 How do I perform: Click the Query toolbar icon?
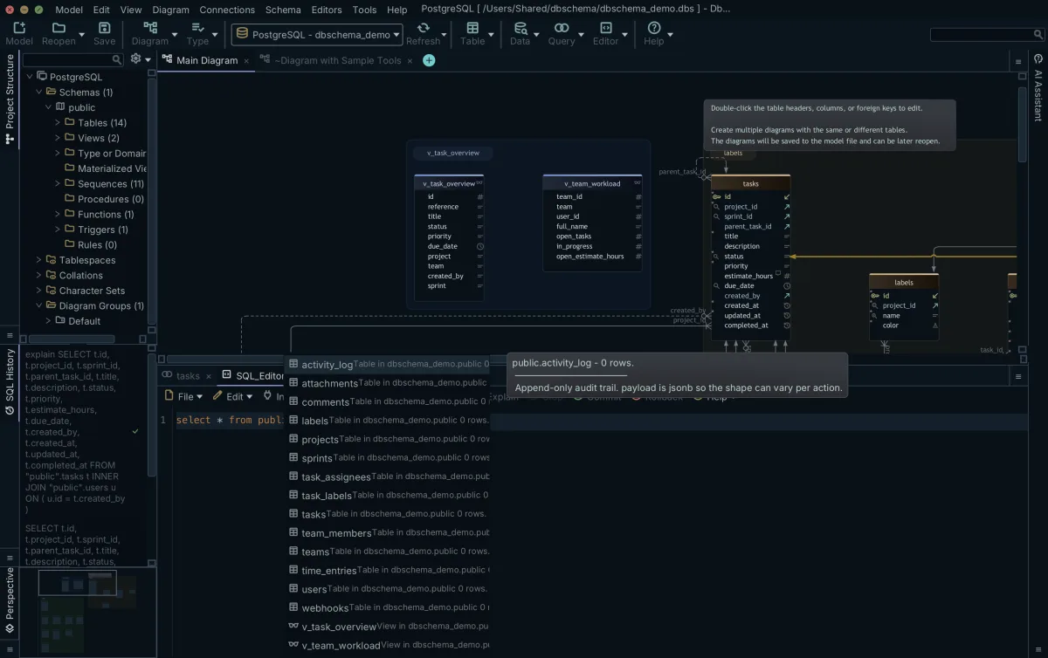pos(562,28)
